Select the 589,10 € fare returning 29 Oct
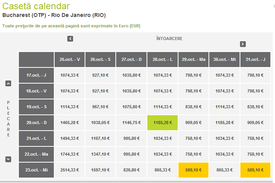Screen dimensions: 275x183 pos(193,170)
